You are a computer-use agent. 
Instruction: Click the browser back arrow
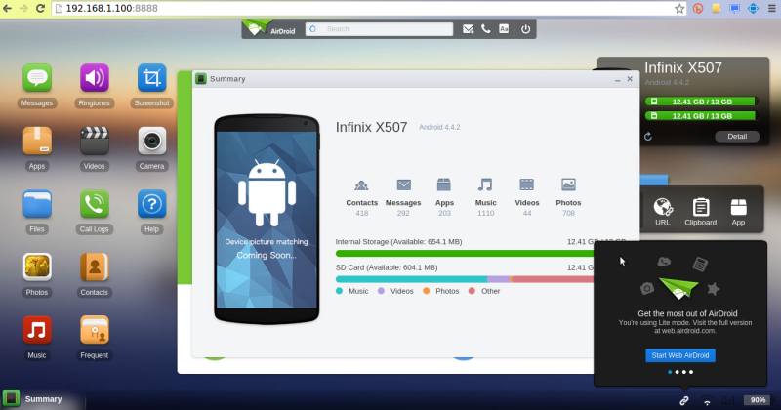8,8
